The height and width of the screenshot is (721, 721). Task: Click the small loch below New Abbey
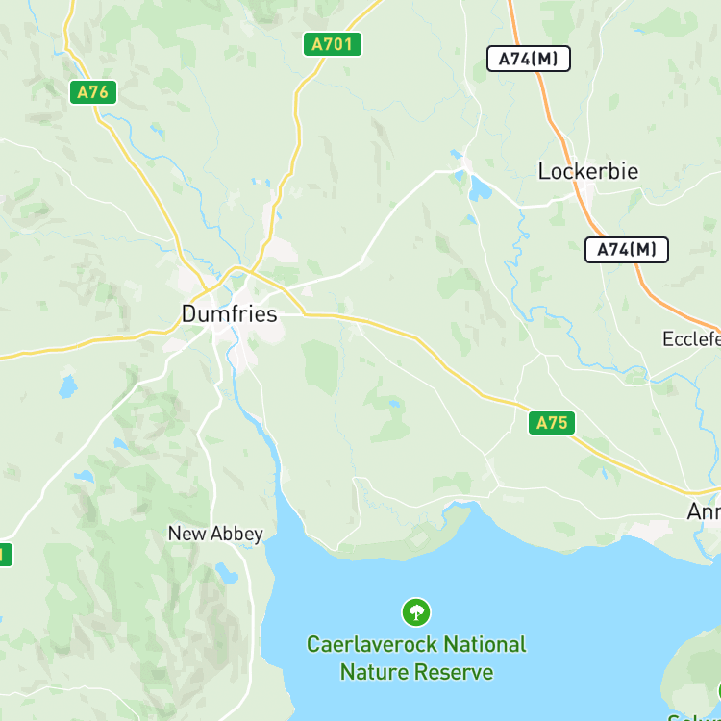tap(227, 573)
